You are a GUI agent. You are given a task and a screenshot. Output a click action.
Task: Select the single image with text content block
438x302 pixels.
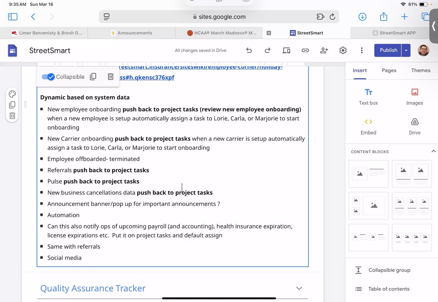(x=369, y=174)
